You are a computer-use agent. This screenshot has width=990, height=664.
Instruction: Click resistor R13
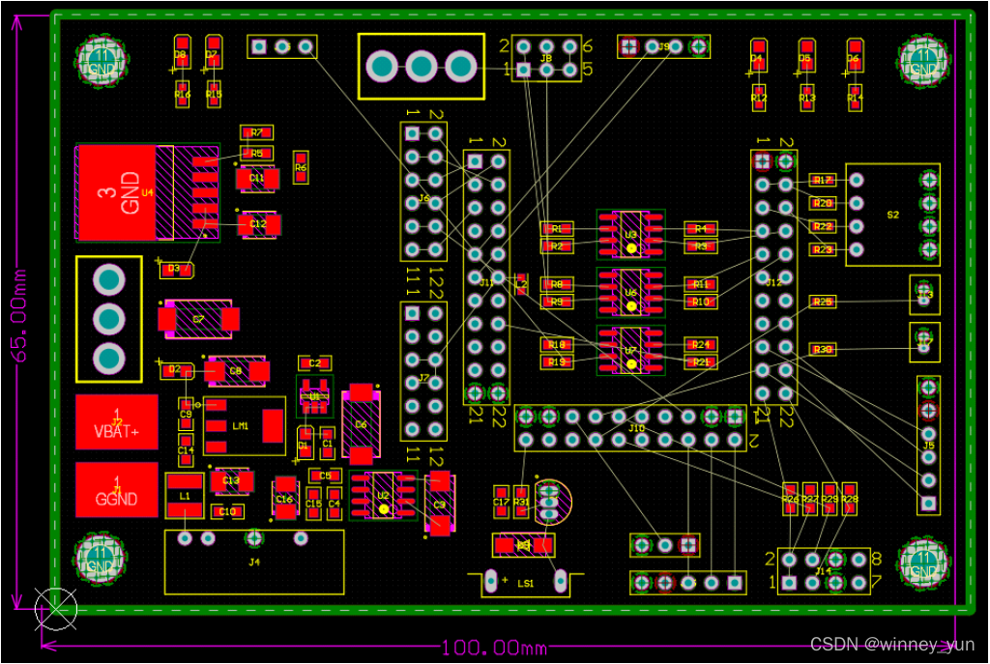click(807, 98)
